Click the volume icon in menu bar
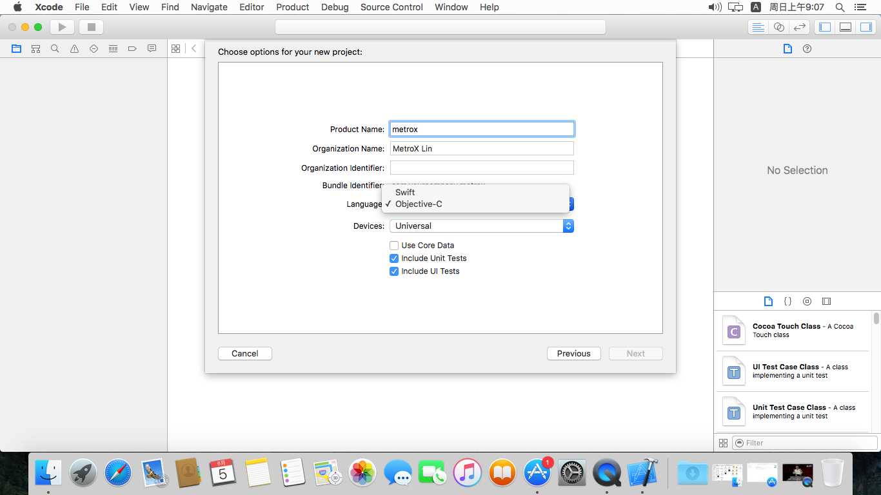The width and height of the screenshot is (881, 495). point(715,7)
